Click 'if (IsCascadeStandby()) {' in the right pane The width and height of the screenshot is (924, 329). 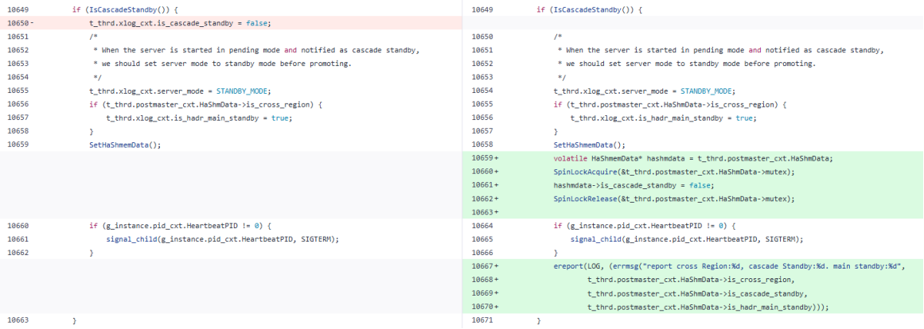(589, 10)
